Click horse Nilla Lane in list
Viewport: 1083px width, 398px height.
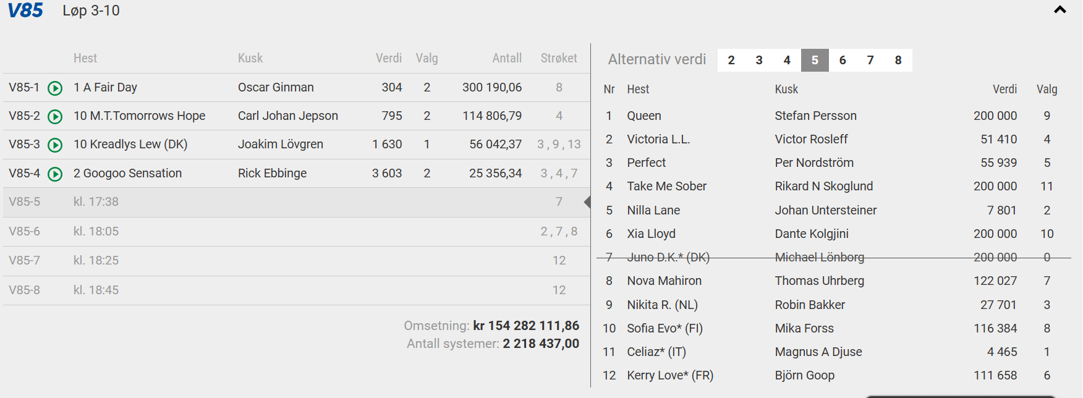(x=653, y=210)
